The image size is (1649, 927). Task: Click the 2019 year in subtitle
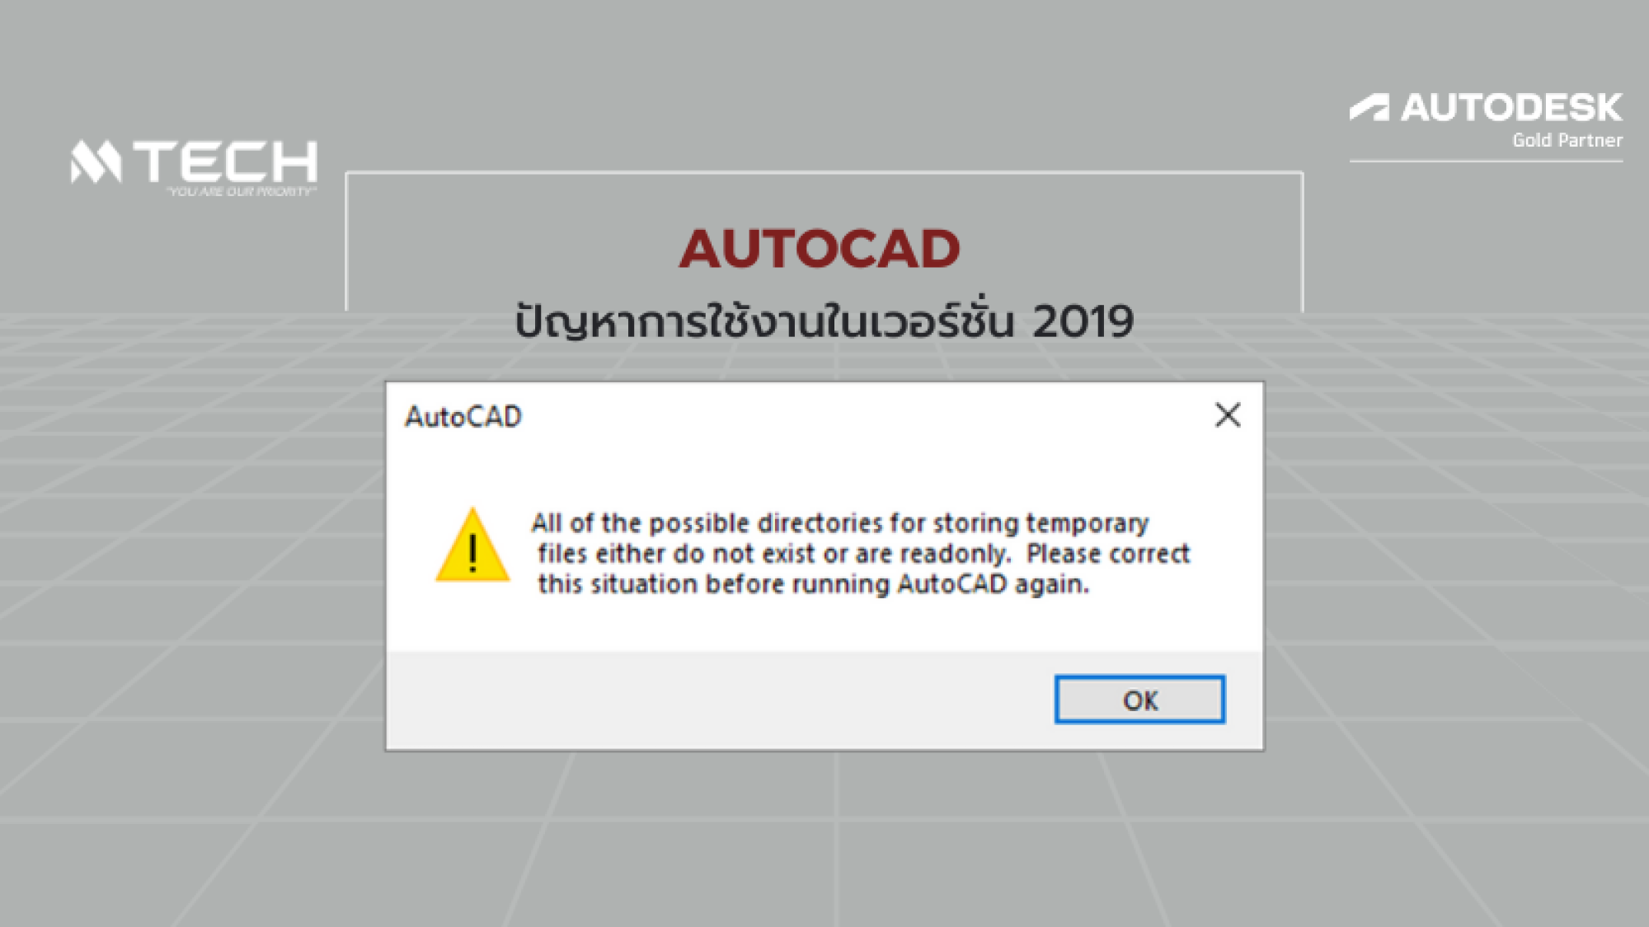[1083, 321]
